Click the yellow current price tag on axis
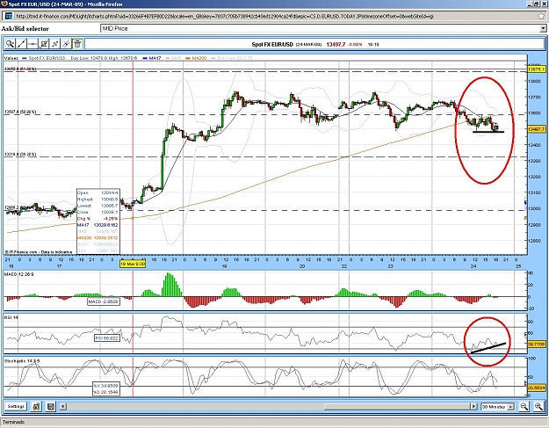The width and height of the screenshot is (549, 428). click(537, 129)
